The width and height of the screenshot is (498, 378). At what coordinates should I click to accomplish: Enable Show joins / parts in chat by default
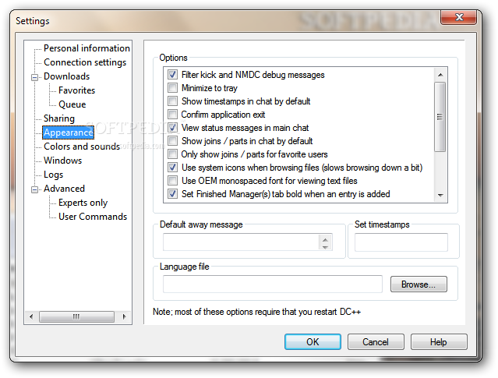tap(172, 141)
